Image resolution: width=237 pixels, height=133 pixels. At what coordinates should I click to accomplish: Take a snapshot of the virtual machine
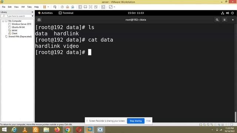coord(62,7)
